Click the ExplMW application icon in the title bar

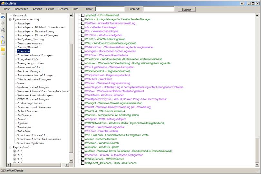pyautogui.click(x=3, y=3)
